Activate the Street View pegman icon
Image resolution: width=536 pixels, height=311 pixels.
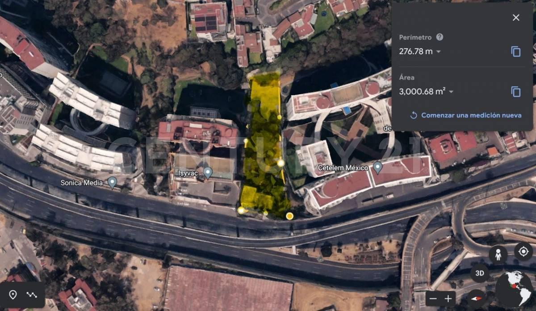[498, 255]
